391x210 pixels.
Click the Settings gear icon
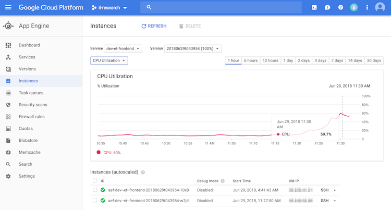pos(8,176)
